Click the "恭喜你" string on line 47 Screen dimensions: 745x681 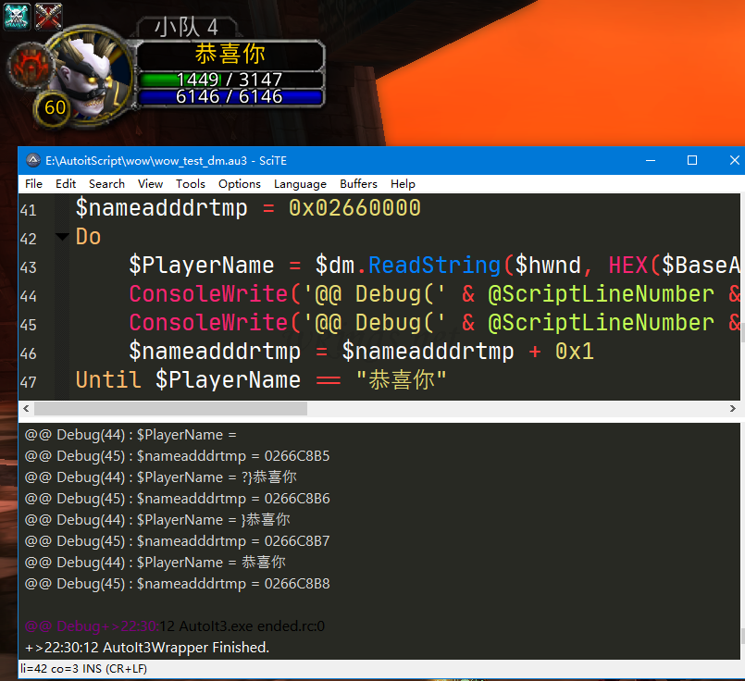(402, 380)
